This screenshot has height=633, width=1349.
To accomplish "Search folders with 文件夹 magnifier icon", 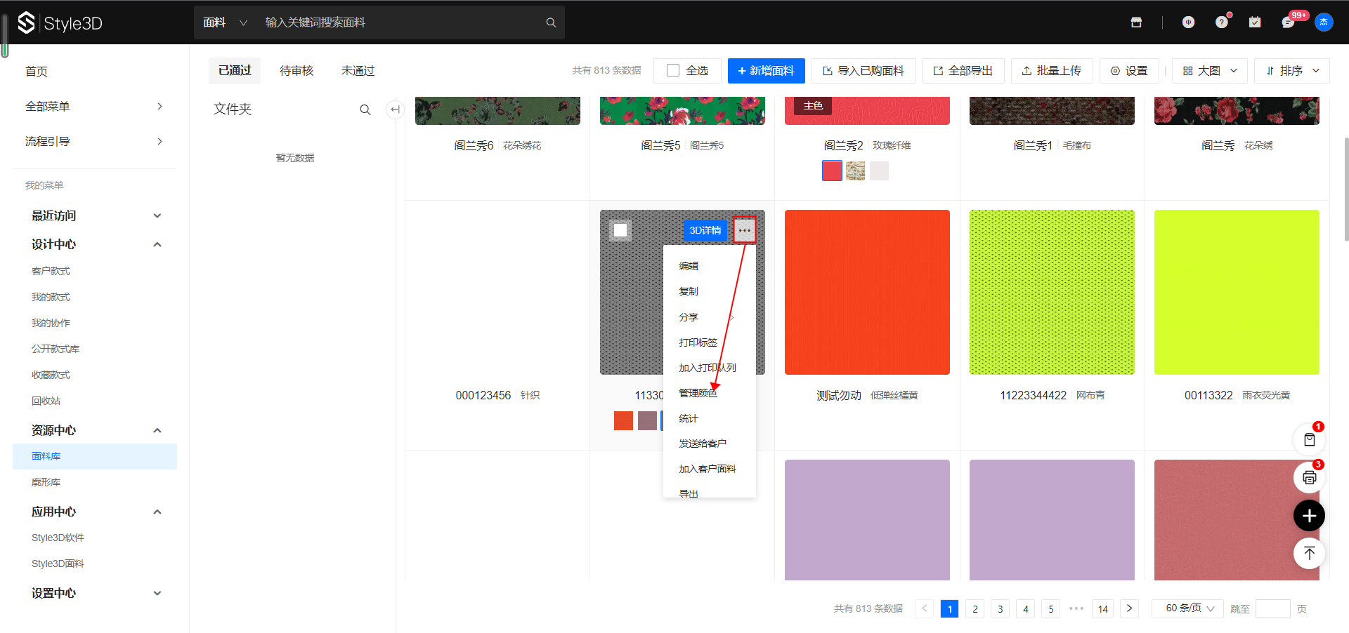I will (365, 109).
